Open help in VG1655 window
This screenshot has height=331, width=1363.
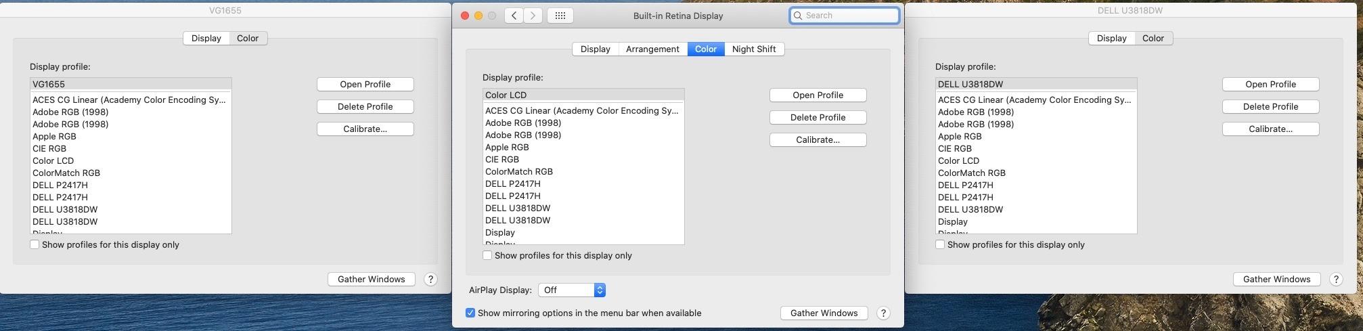pos(430,279)
